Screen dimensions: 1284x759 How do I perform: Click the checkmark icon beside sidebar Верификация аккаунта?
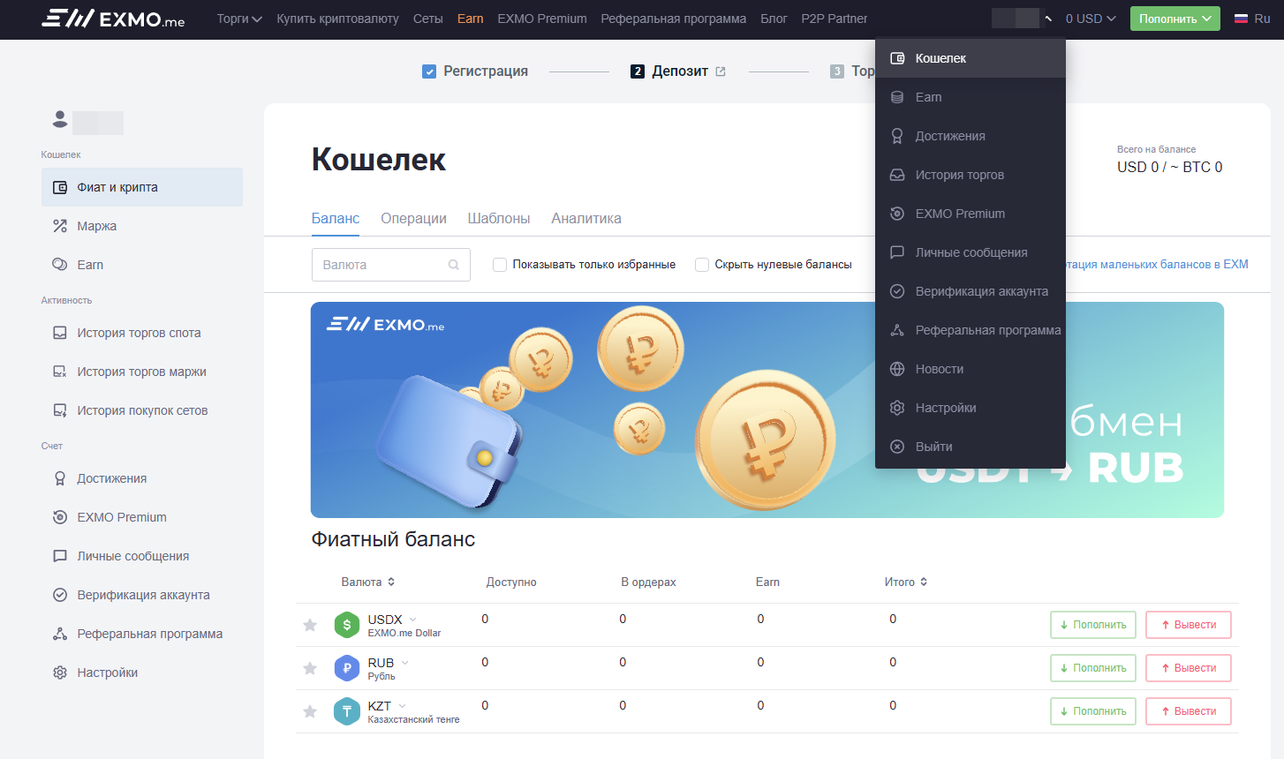(60, 595)
